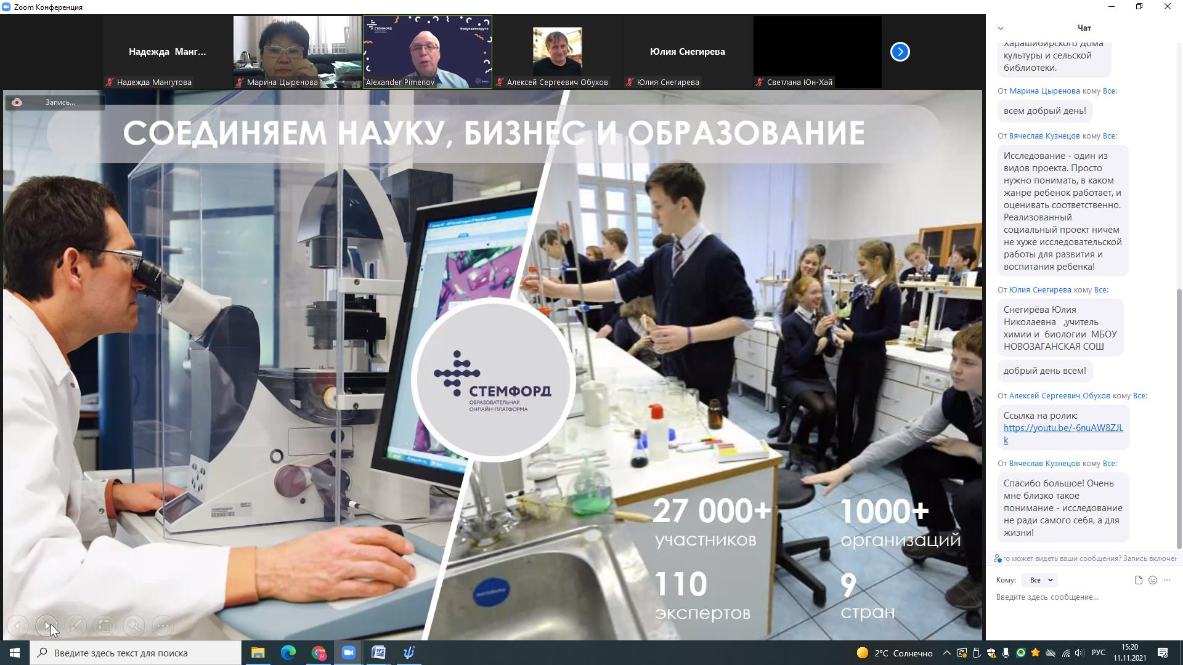1183x665 pixels.
Task: Open the pen pointer options icon
Action: (75, 626)
